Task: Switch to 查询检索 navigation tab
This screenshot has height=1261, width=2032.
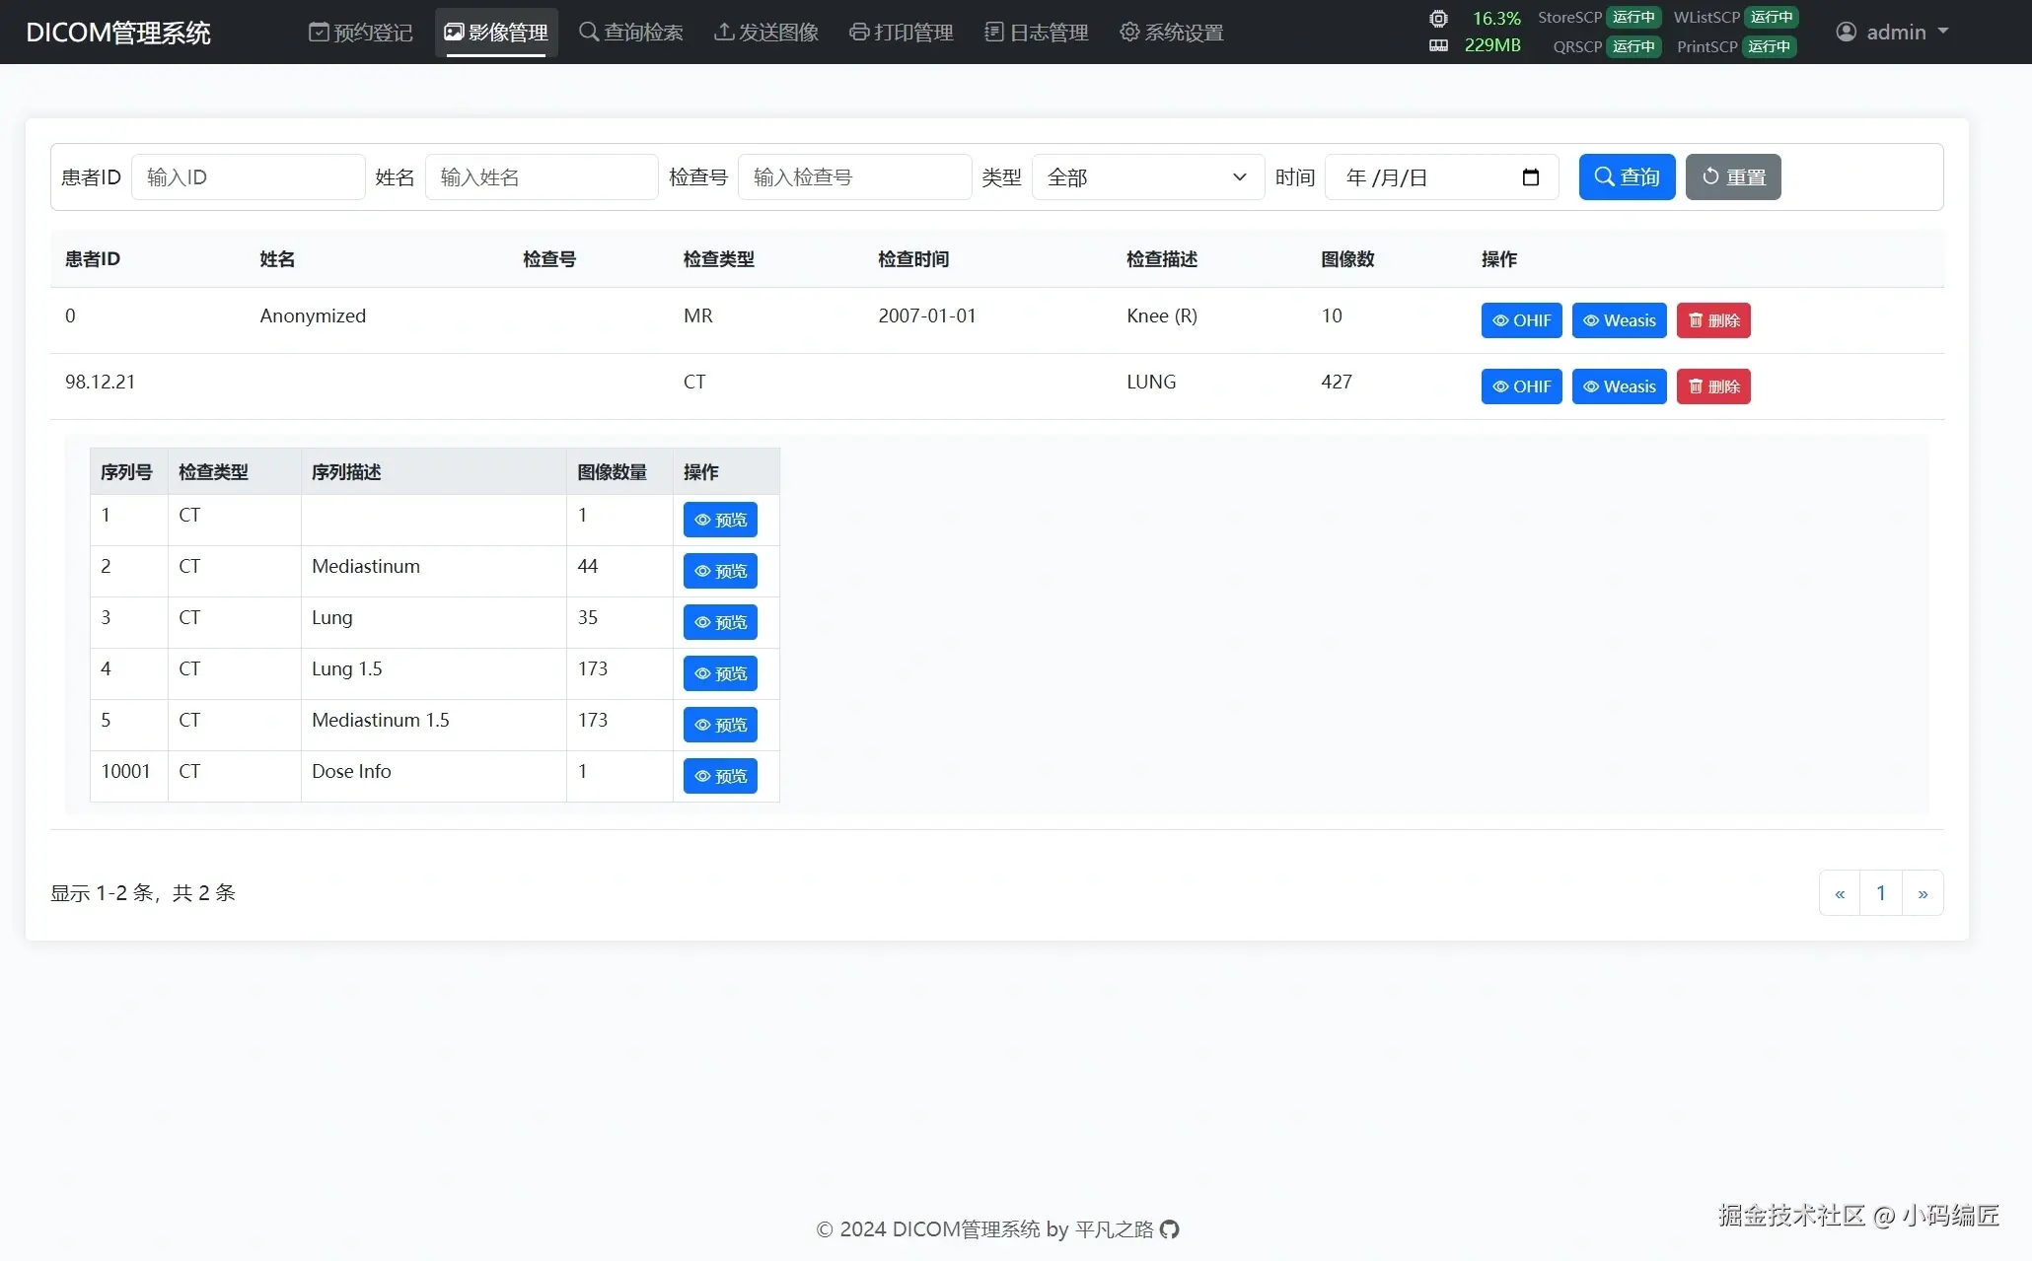Action: pyautogui.click(x=631, y=33)
